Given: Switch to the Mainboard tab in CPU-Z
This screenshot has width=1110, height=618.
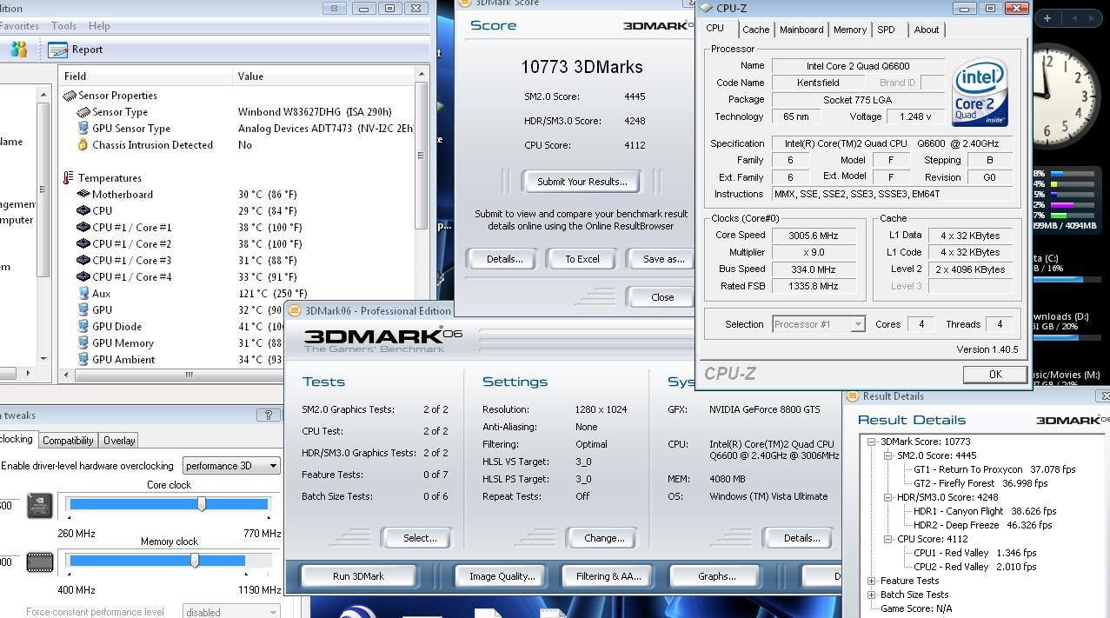Looking at the screenshot, I should click(x=801, y=30).
